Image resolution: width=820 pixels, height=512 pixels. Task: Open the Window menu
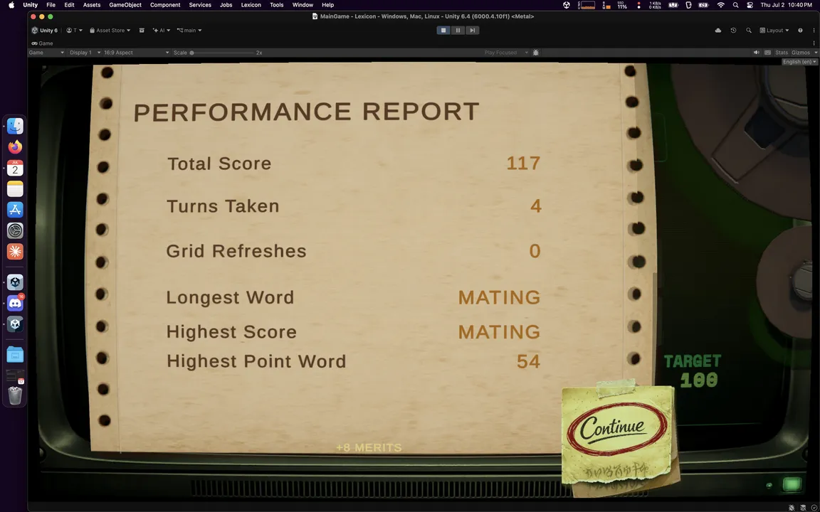303,5
